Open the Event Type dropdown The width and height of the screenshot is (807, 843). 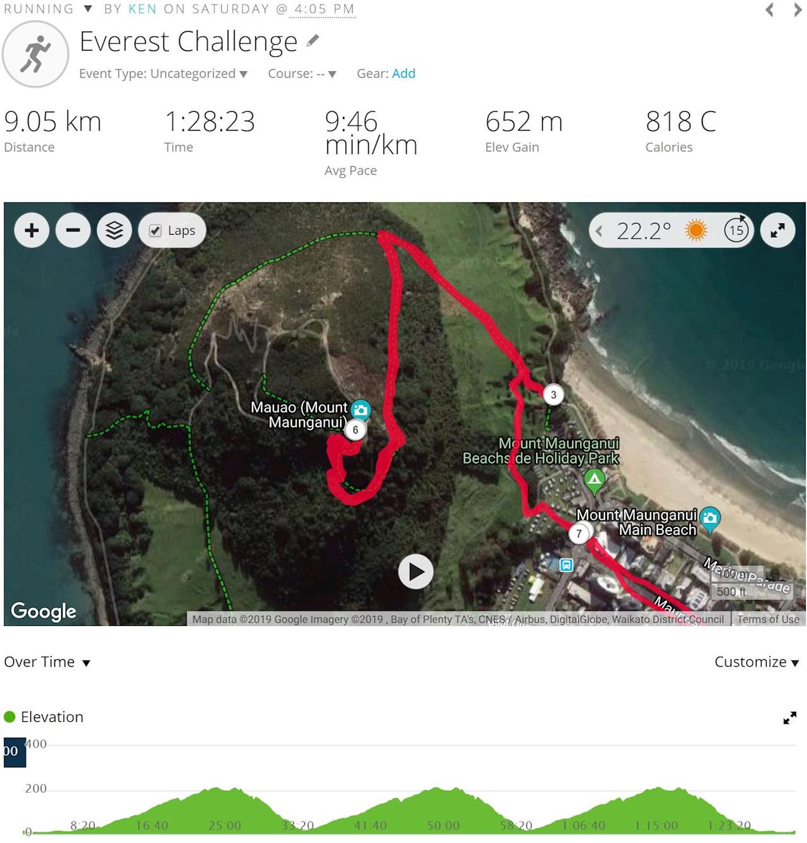(x=163, y=74)
